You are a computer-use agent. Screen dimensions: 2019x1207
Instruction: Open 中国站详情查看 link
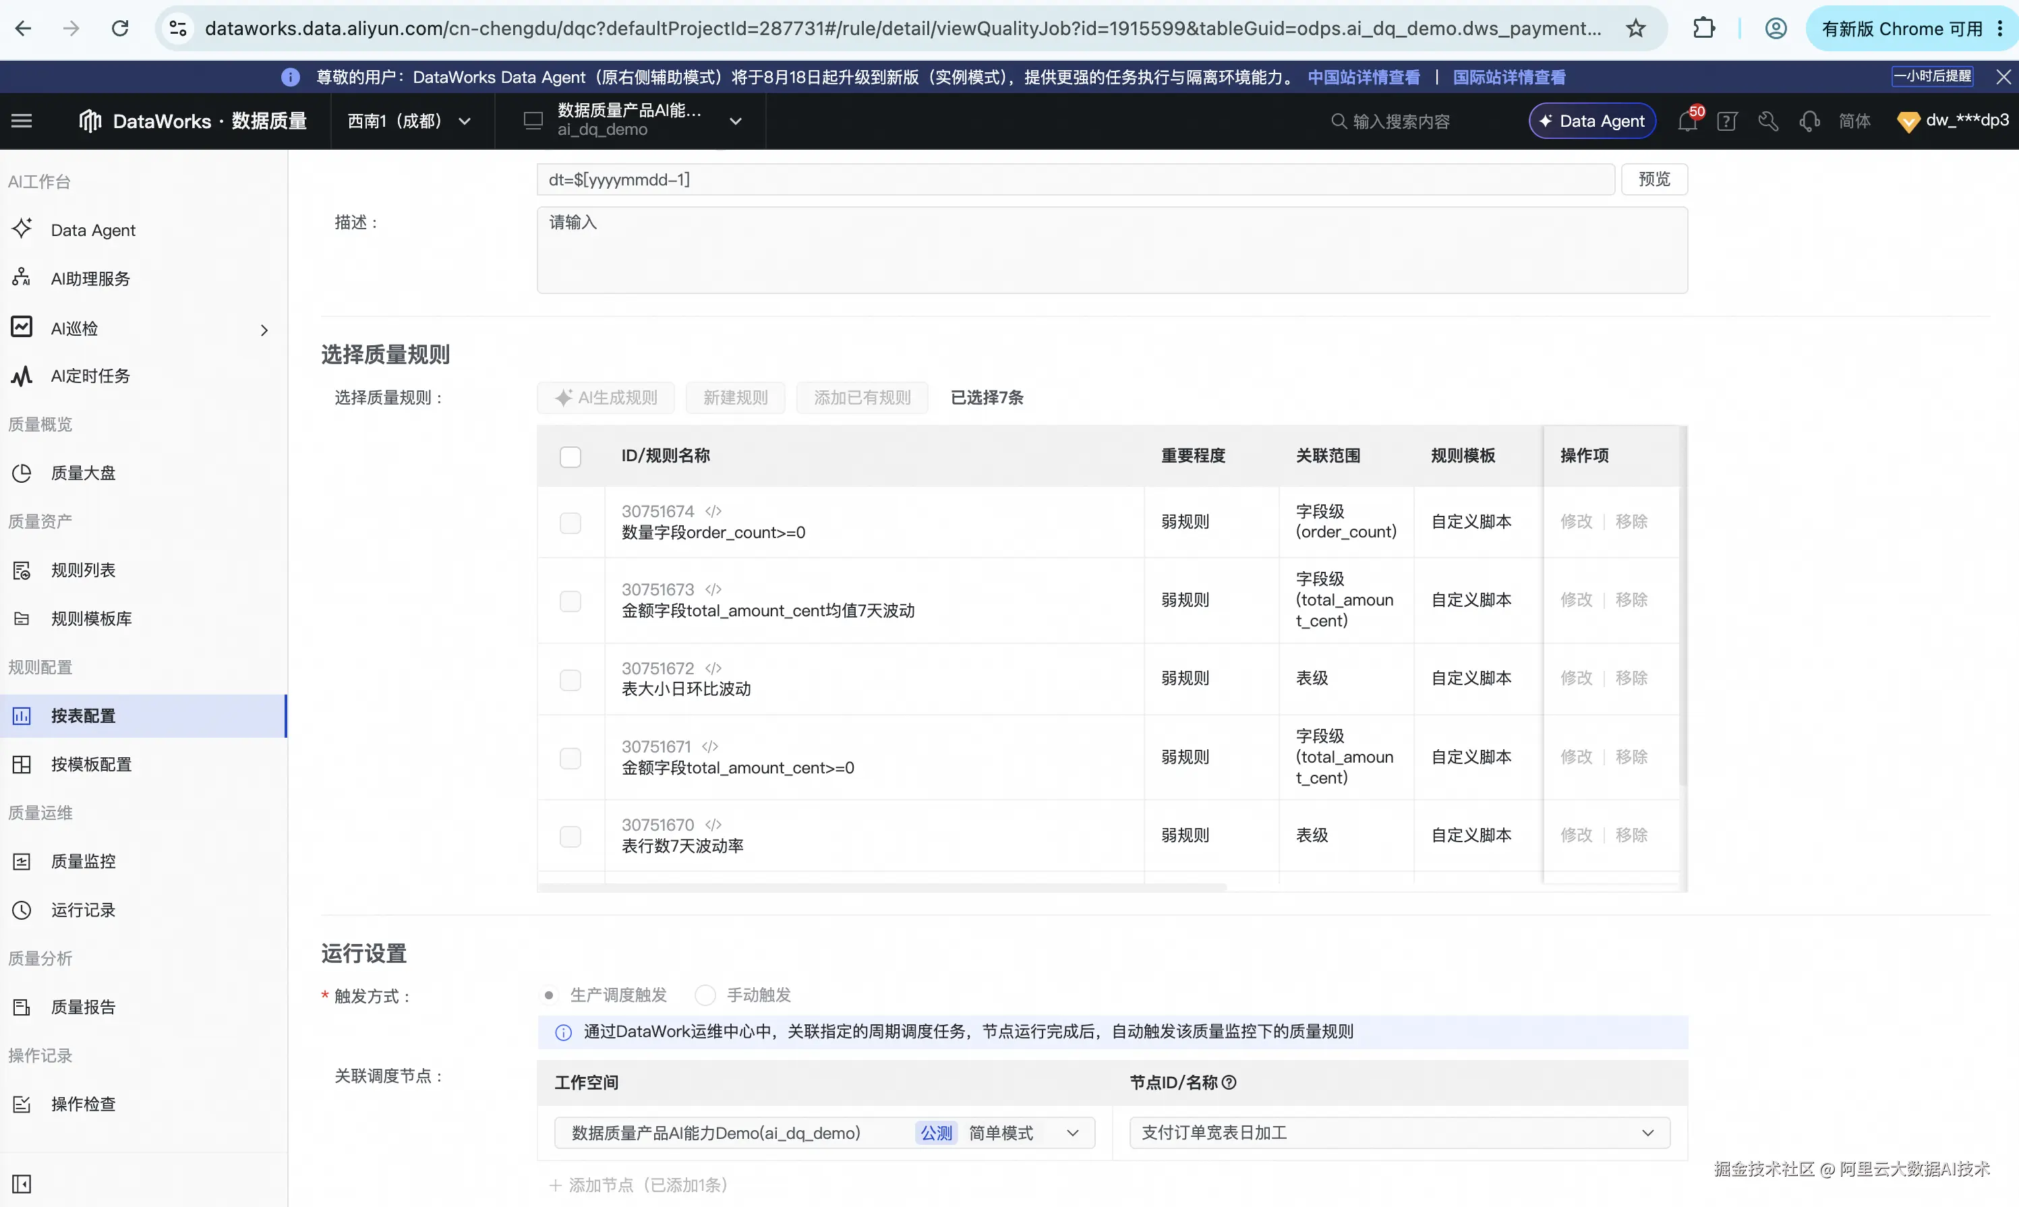pos(1364,76)
